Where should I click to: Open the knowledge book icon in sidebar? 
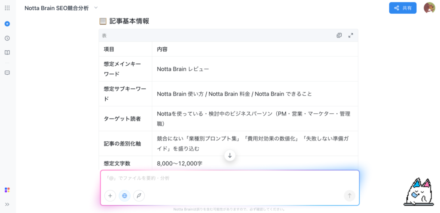(x=7, y=53)
